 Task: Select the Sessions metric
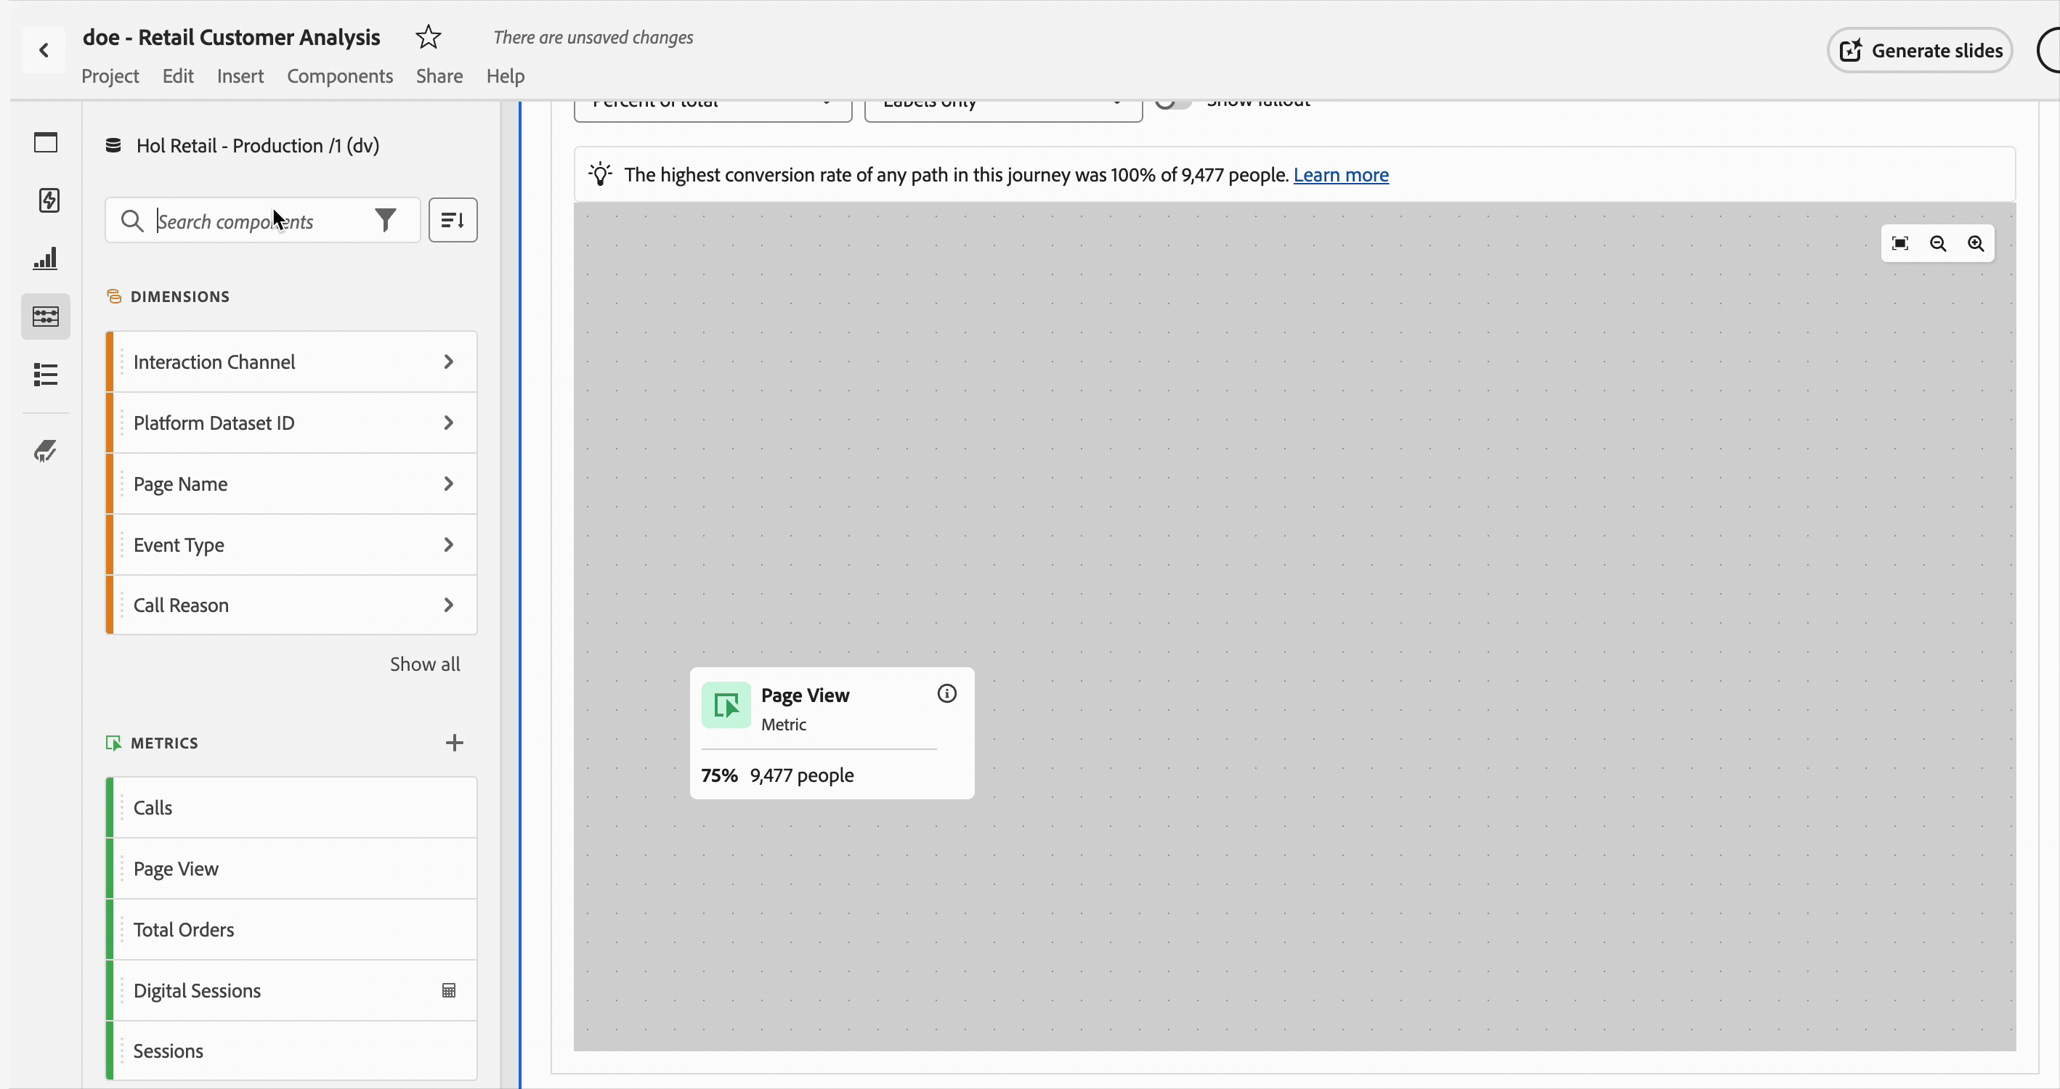(291, 1051)
